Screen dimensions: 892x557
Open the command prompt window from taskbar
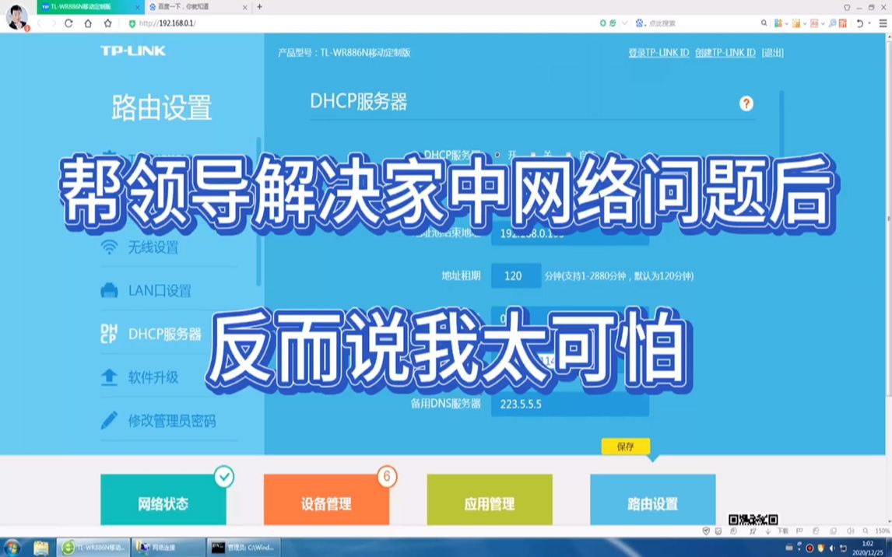(244, 548)
